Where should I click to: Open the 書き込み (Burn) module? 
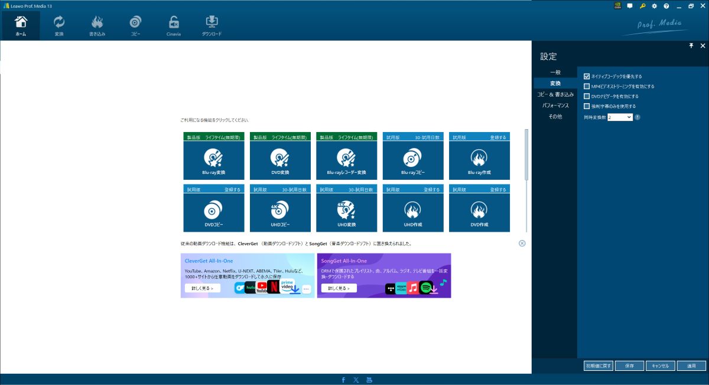pyautogui.click(x=97, y=26)
